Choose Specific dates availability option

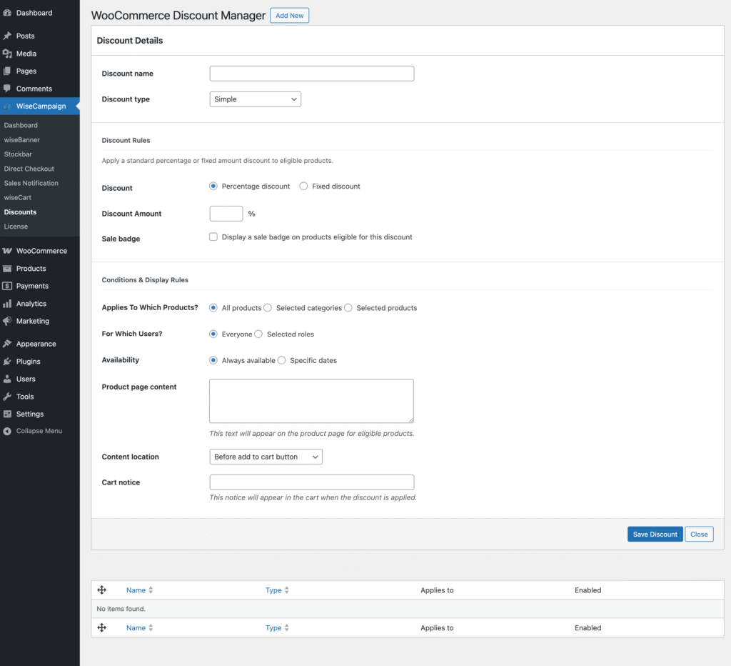281,360
